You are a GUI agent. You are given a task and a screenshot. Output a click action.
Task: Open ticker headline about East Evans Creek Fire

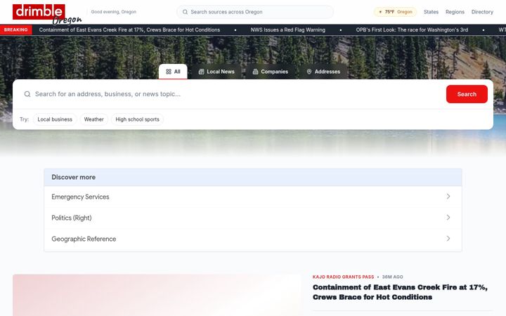129,29
